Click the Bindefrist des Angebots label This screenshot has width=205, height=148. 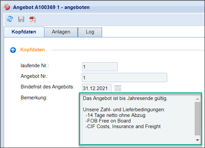click(47, 87)
